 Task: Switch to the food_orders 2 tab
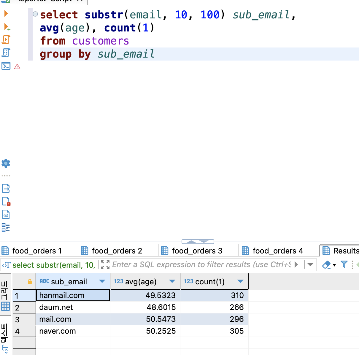[x=118, y=251]
